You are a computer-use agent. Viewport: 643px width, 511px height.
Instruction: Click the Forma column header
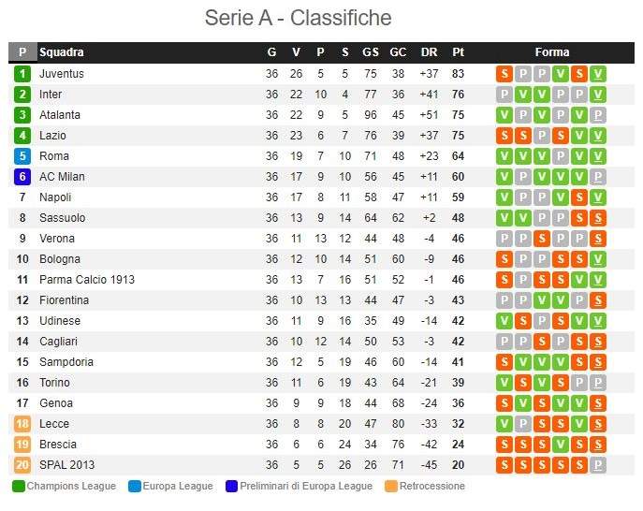point(552,52)
